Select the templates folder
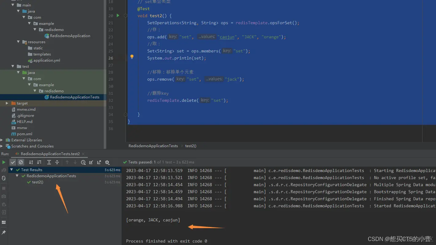This screenshot has height=245, width=436. point(42,54)
